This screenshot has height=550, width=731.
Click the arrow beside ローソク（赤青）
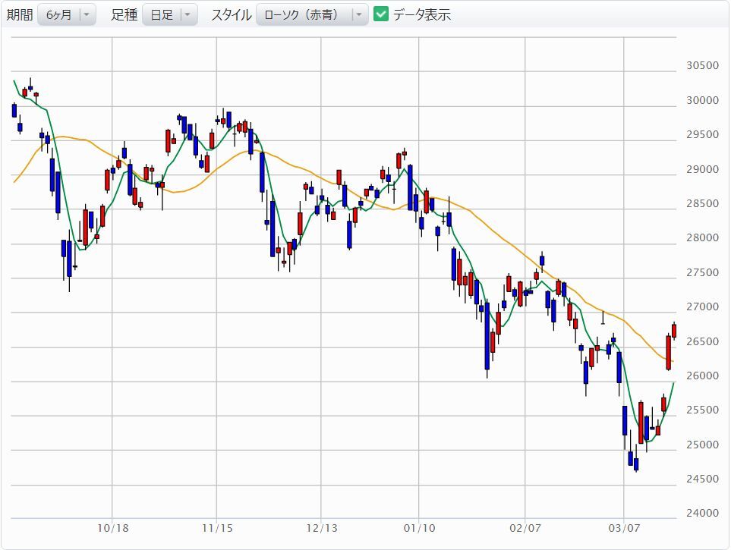[x=358, y=14]
